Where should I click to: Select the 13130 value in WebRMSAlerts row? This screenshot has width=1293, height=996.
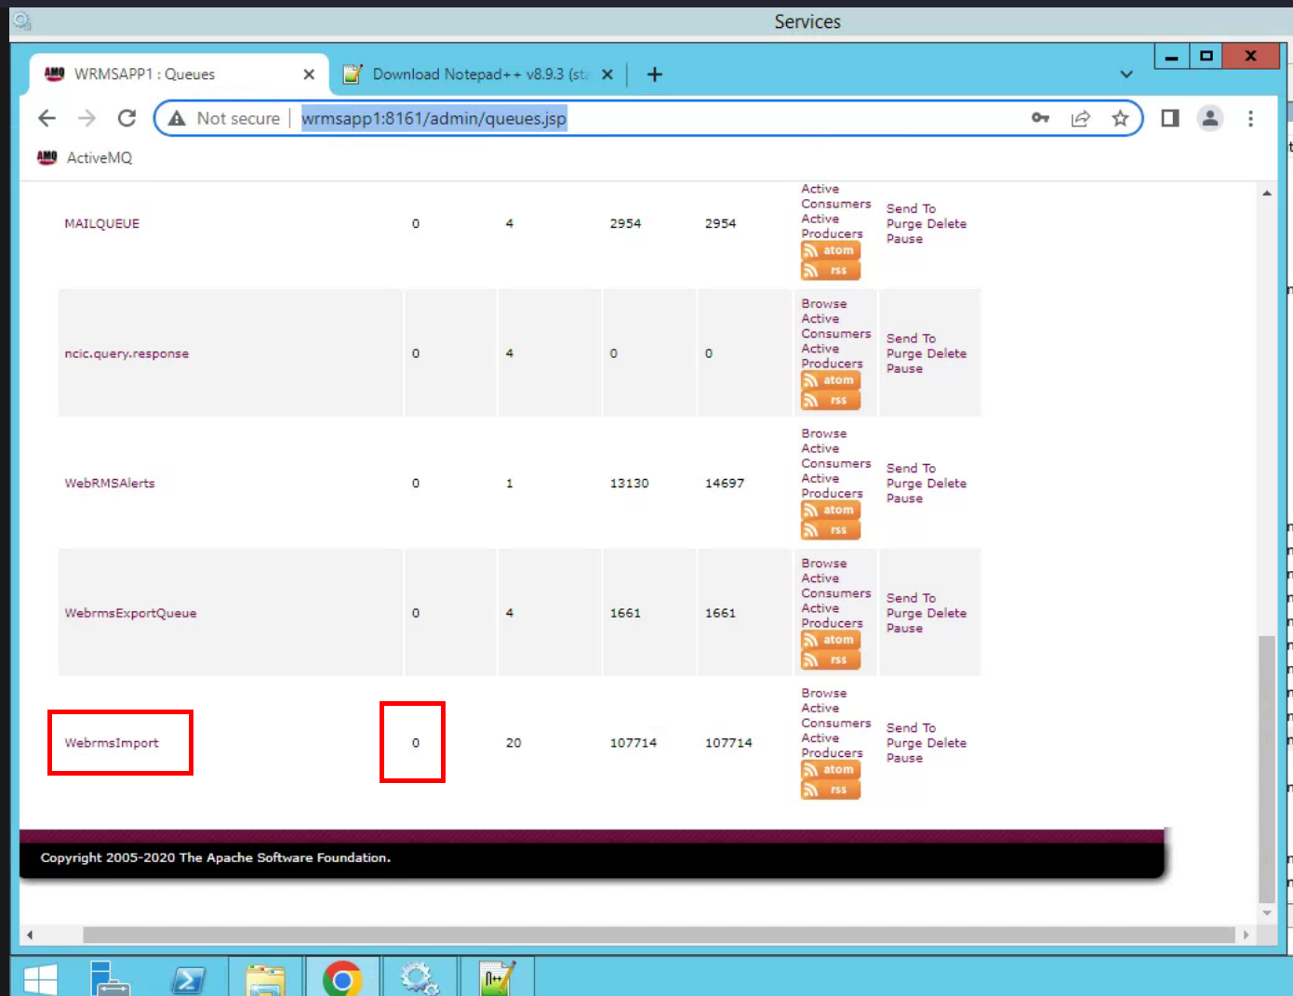(630, 484)
